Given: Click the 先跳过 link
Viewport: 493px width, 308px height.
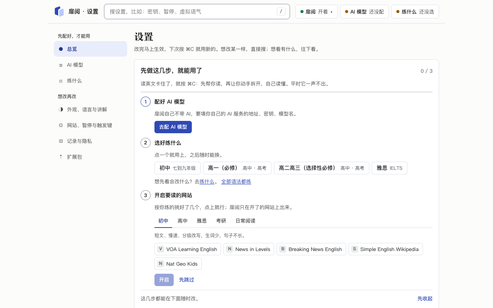Looking at the screenshot, I should tap(186, 280).
